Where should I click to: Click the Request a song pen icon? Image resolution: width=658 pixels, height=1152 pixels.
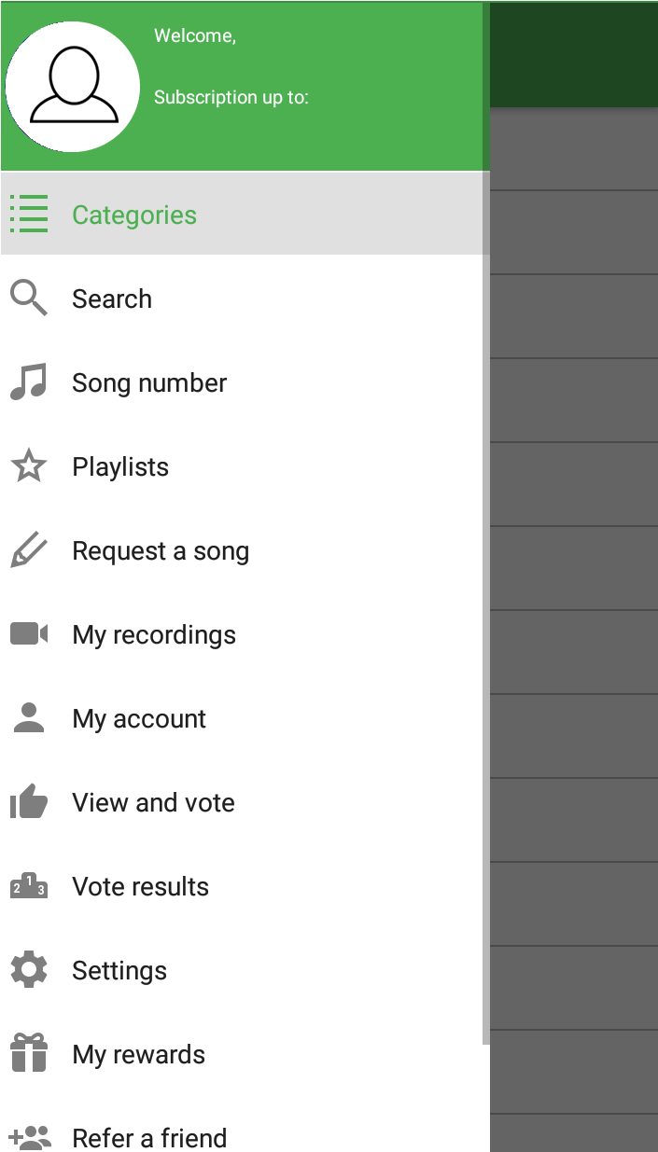29,550
